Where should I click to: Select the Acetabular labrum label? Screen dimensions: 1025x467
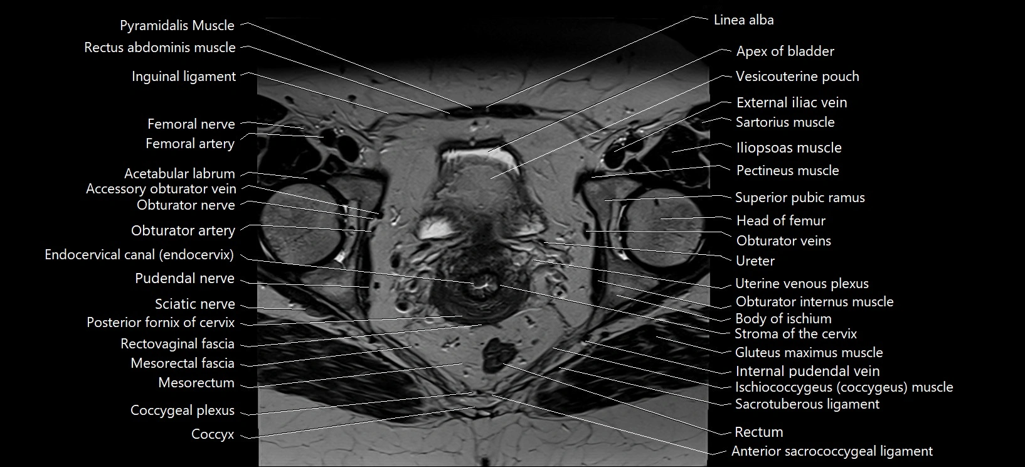[x=179, y=174]
